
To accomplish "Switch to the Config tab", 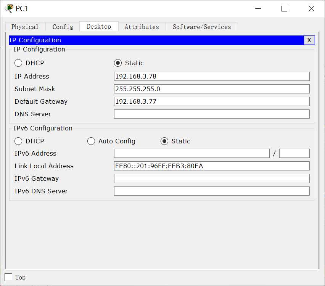I will pyautogui.click(x=63, y=27).
